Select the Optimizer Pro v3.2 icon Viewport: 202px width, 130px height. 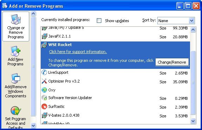pos(44,81)
